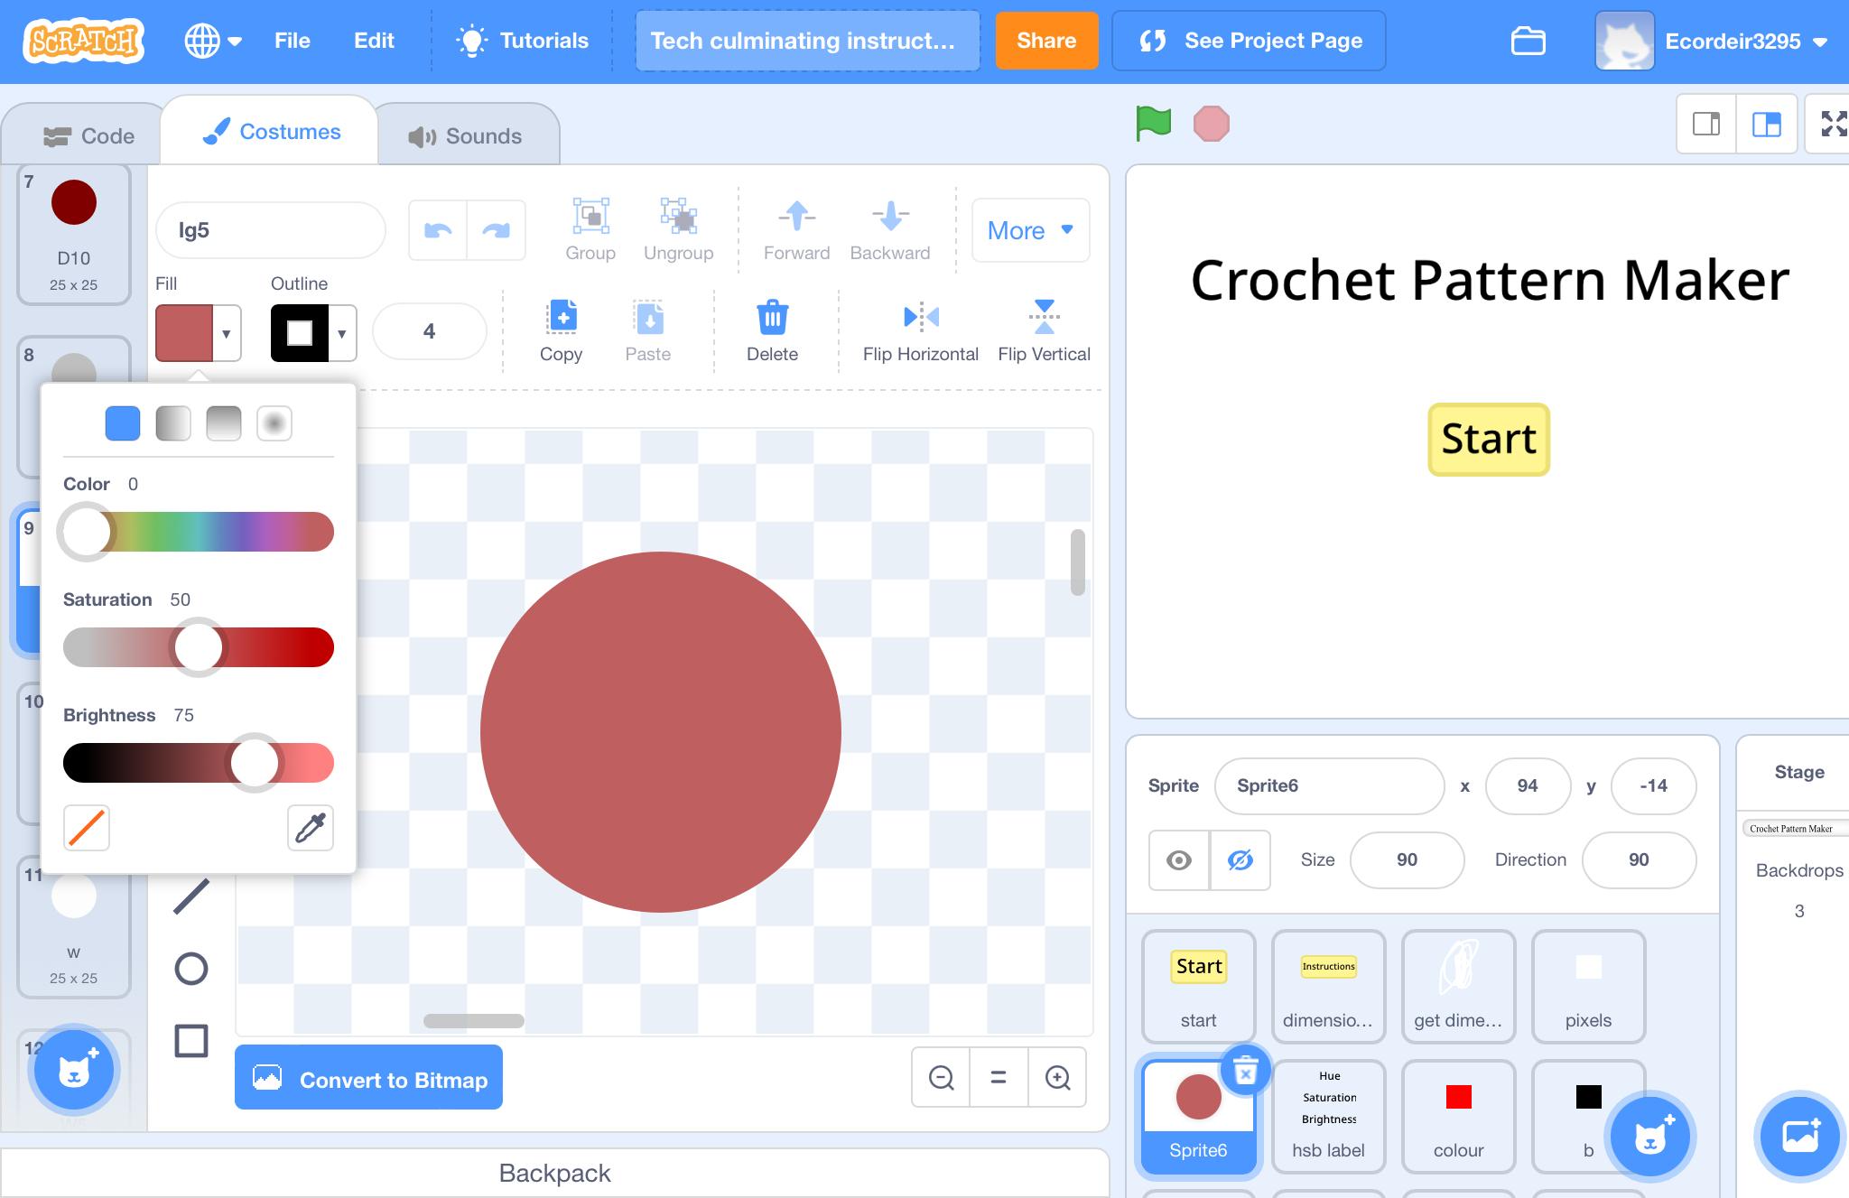Click Convert to Bitmap button

[368, 1079]
